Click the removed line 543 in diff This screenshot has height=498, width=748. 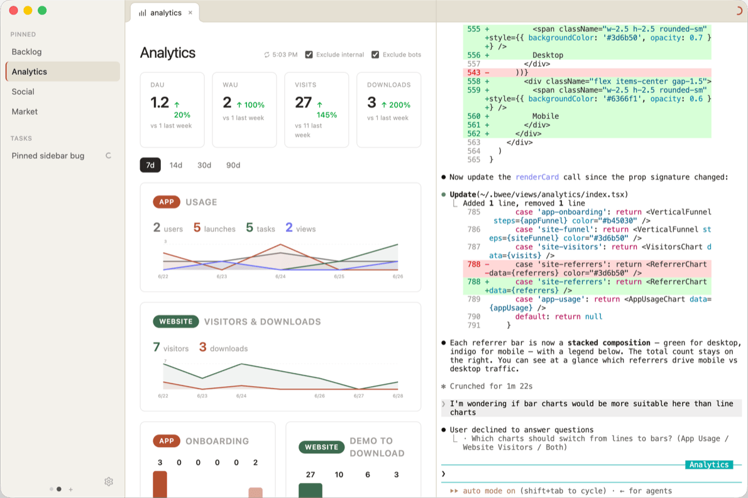587,72
